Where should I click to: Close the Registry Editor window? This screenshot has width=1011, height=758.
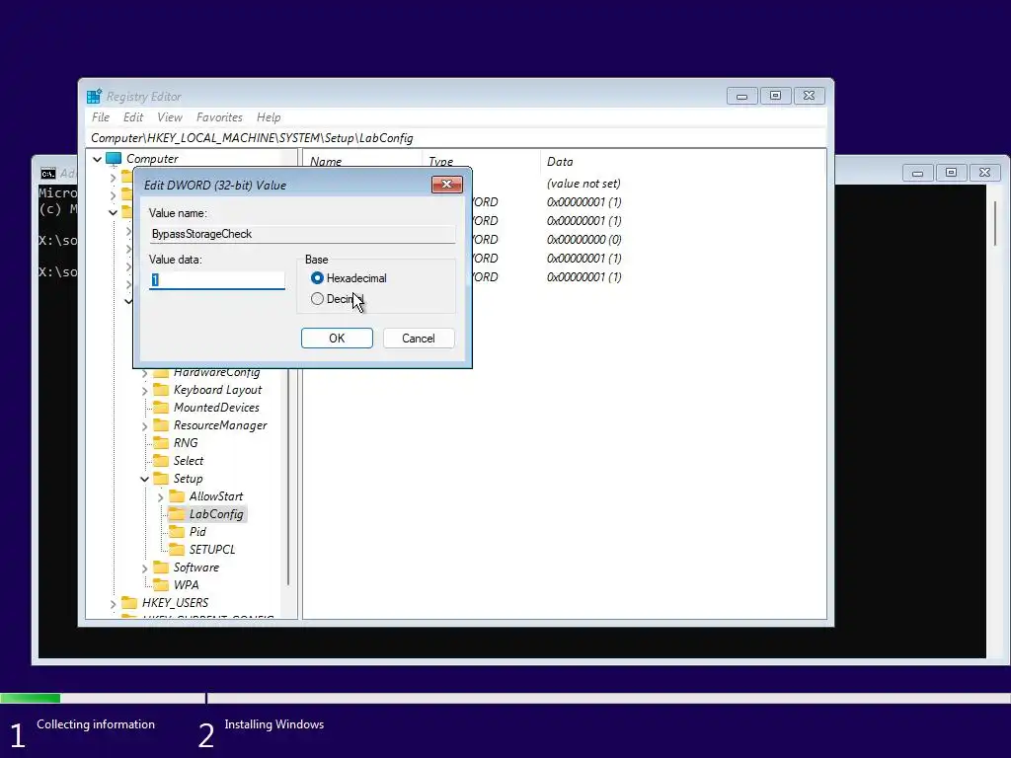[810, 96]
